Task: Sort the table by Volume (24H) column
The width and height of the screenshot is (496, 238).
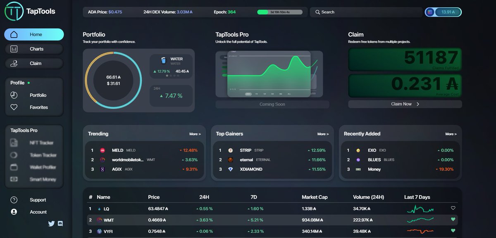Action: (369, 197)
